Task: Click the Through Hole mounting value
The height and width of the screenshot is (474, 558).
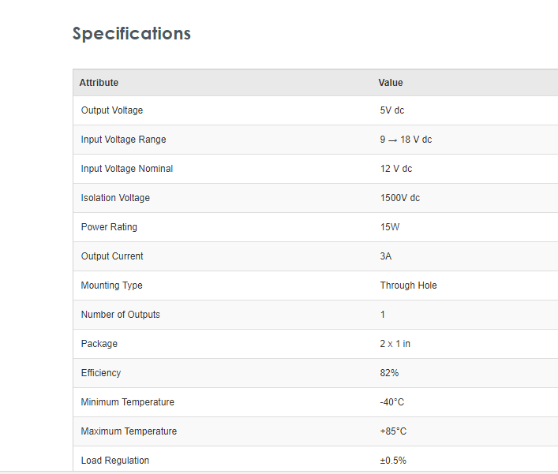Action: (408, 286)
